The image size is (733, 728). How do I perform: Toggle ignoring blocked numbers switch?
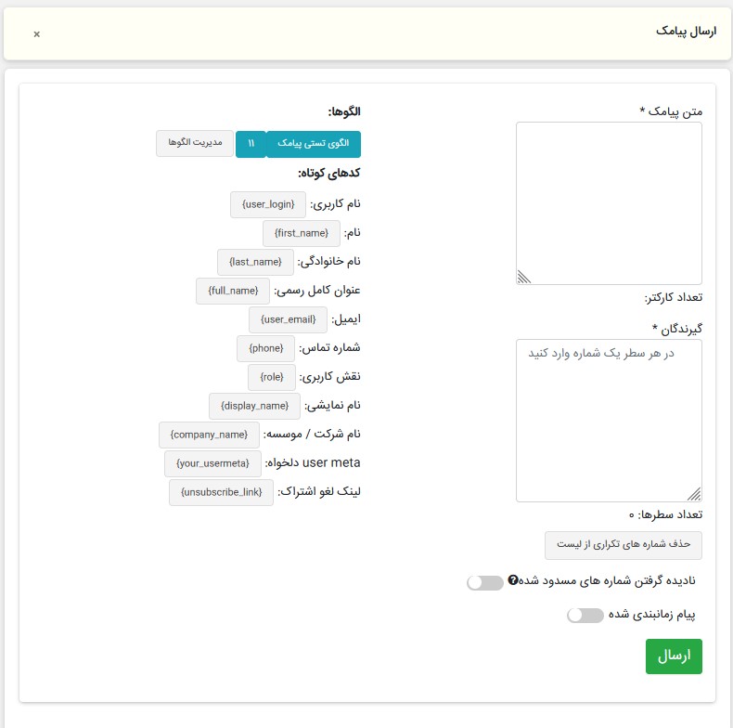[x=485, y=582]
